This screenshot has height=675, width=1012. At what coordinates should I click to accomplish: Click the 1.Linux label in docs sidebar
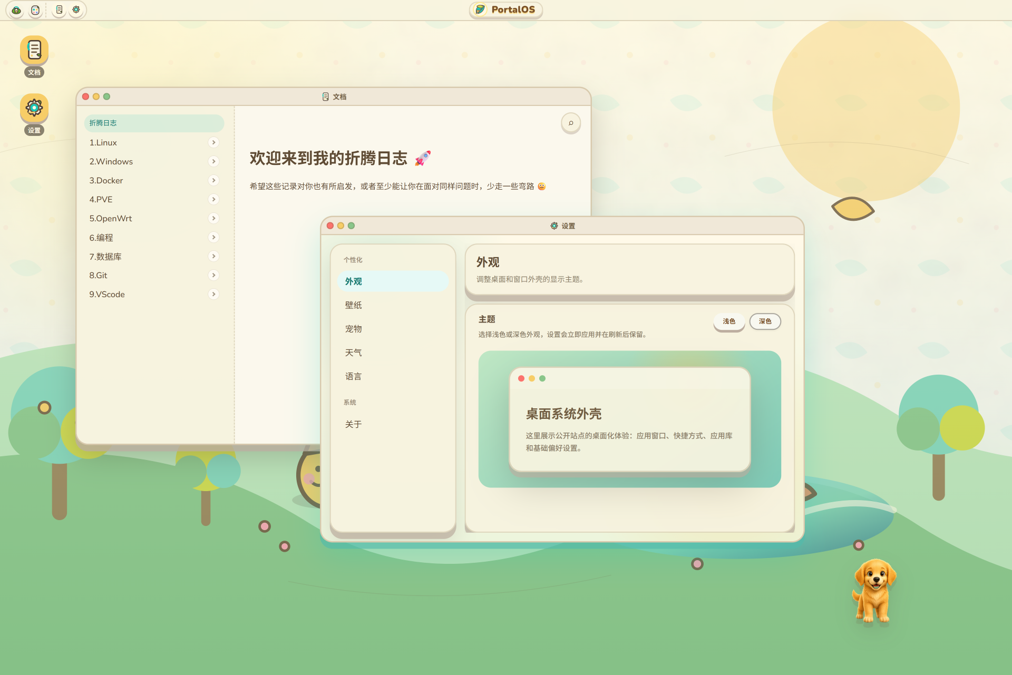pyautogui.click(x=103, y=143)
